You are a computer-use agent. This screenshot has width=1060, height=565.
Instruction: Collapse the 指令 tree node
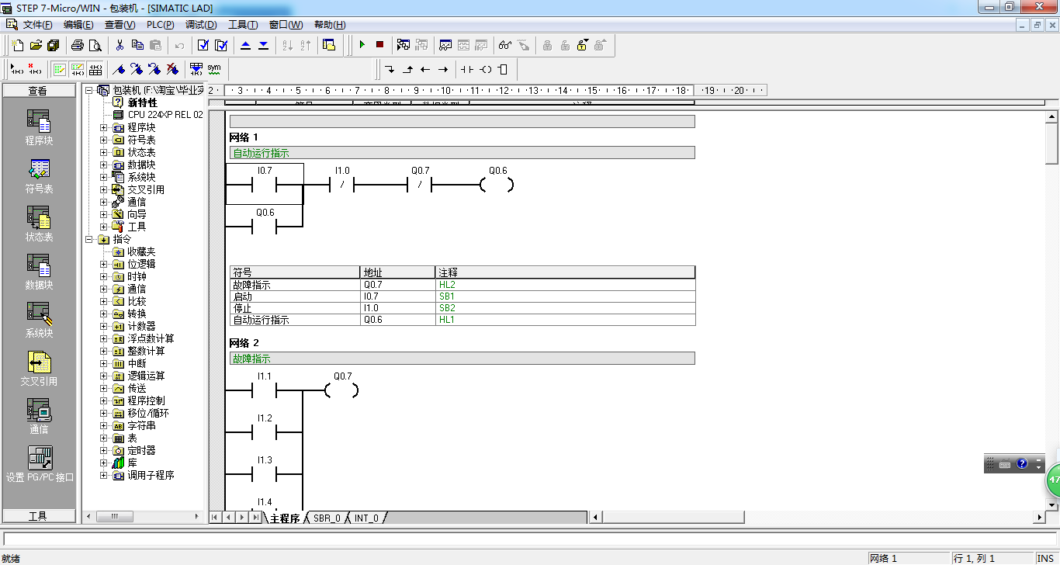[x=89, y=239]
